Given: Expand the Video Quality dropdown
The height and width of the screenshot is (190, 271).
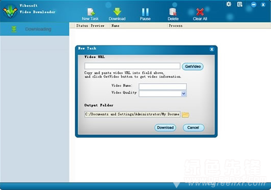Looking at the screenshot, I should (184, 94).
